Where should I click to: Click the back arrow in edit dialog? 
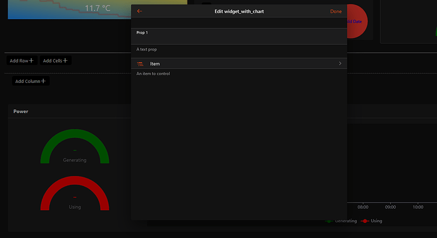coord(139,11)
